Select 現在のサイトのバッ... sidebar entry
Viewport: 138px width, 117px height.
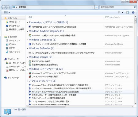click(16, 70)
